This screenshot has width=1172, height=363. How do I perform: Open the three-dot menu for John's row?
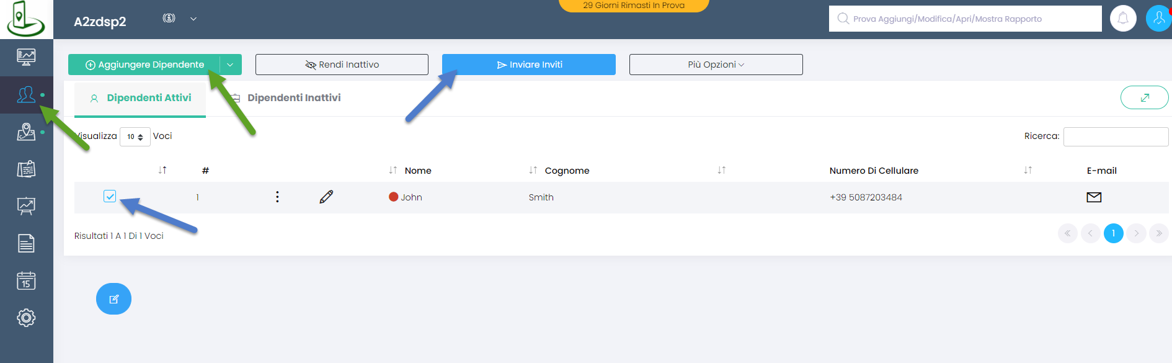click(277, 197)
